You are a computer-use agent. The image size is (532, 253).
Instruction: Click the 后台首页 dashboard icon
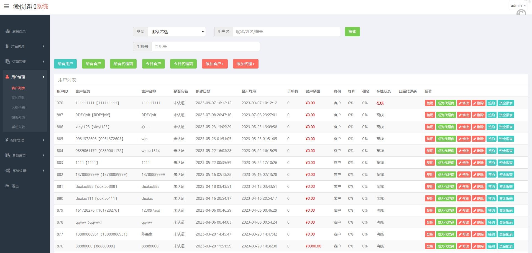click(x=7, y=31)
